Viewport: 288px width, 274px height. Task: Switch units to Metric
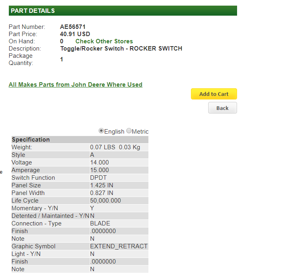(x=129, y=131)
